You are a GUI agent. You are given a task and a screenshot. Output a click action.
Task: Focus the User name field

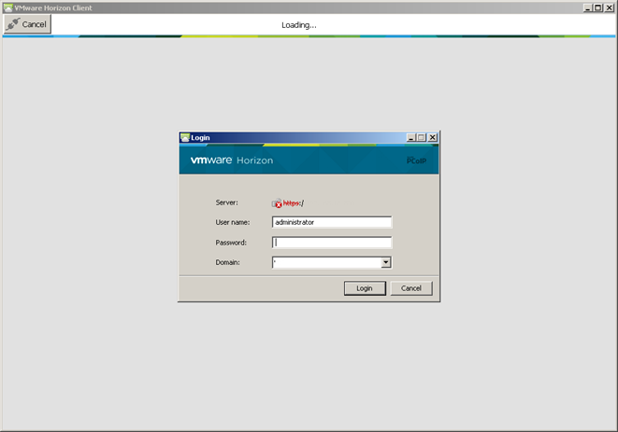[332, 222]
